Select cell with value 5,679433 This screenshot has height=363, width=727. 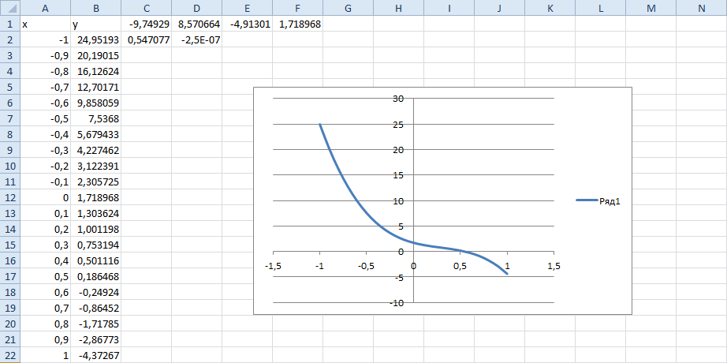point(96,135)
